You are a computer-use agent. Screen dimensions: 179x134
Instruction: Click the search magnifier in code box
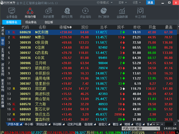pyautogui.click(x=158, y=128)
